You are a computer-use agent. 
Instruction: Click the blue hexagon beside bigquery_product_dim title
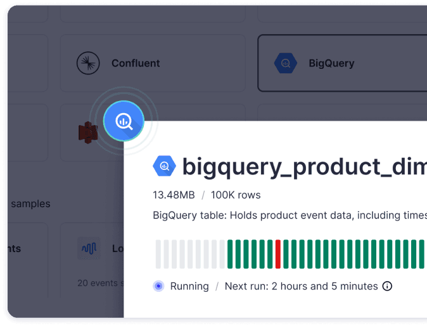pos(164,166)
